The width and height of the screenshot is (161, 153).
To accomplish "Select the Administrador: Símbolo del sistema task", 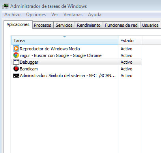I will click(68, 76).
